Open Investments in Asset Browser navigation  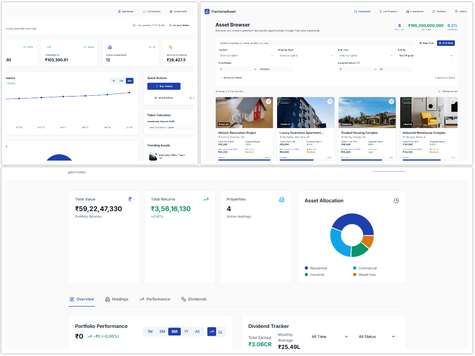point(414,12)
